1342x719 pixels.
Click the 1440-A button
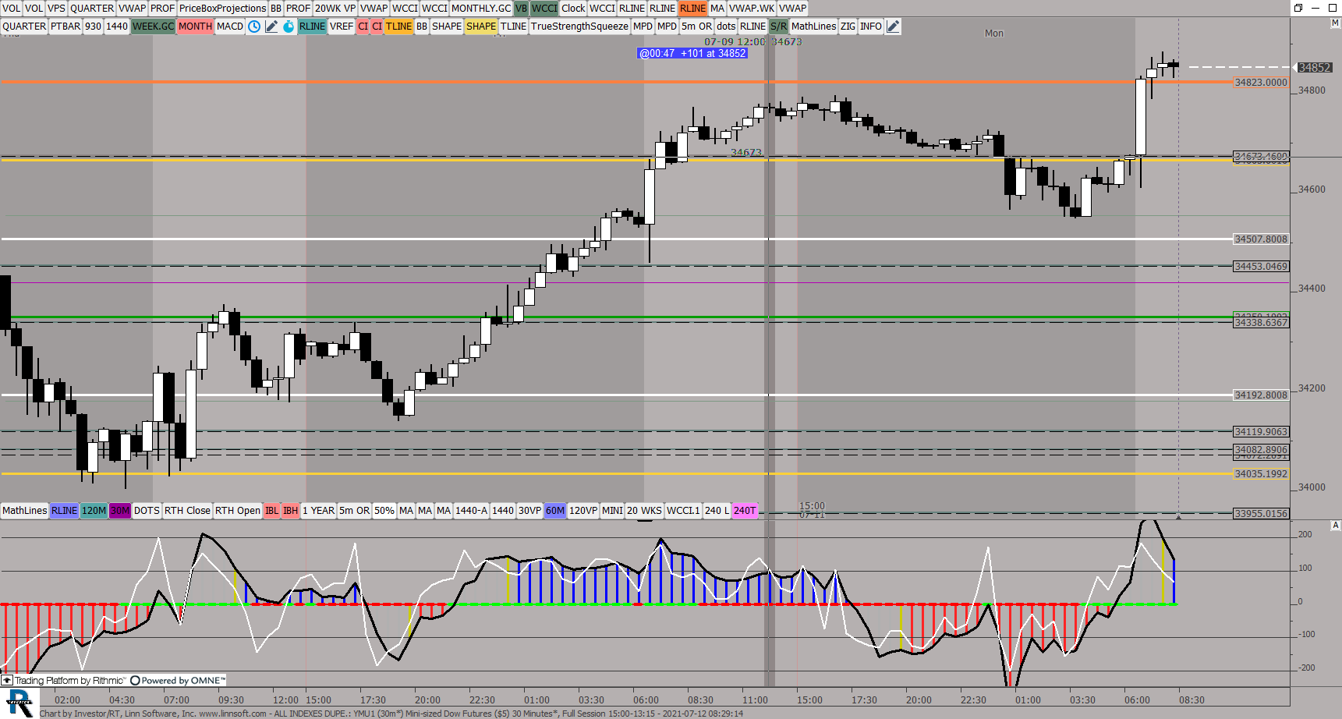(471, 511)
